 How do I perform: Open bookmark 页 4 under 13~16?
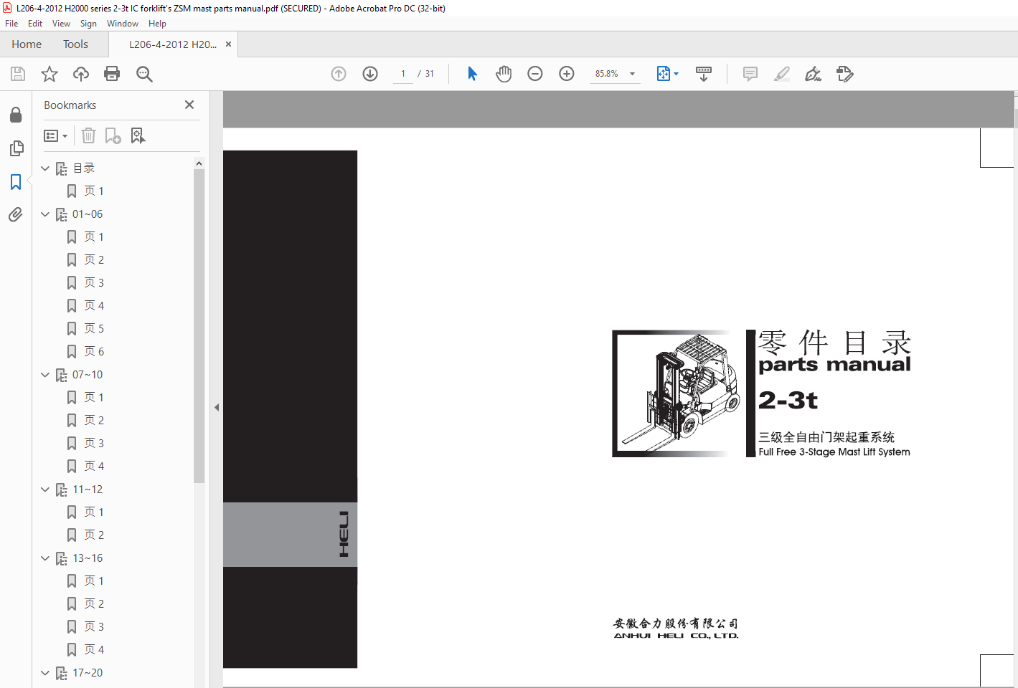click(94, 650)
